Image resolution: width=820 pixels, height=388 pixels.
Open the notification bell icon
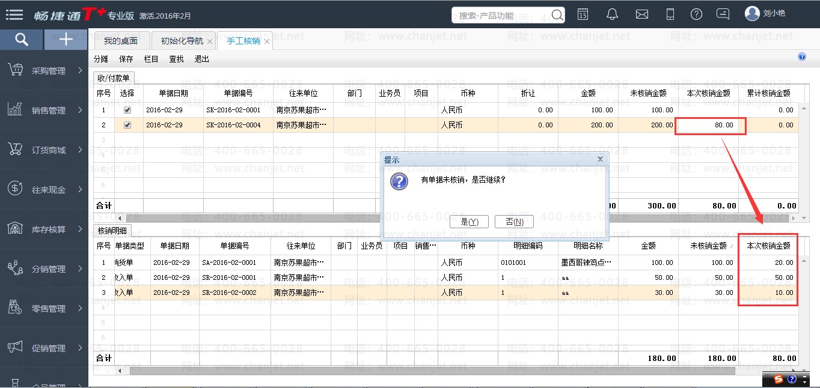pos(612,14)
